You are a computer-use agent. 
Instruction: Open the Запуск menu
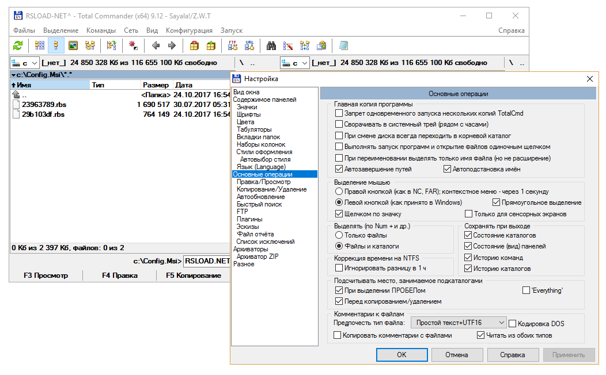[x=232, y=30]
